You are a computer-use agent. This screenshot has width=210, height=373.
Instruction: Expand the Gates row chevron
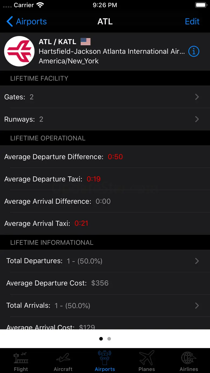coord(197,97)
